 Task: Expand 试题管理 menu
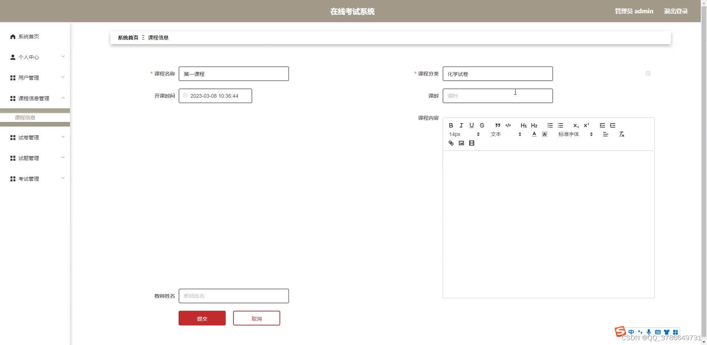35,158
